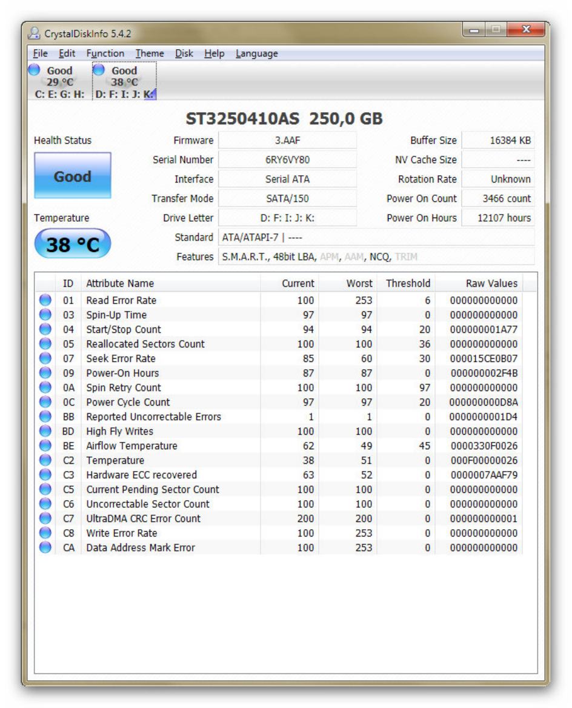Click the Features field listing S.M.A.R.T.
This screenshot has width=572, height=708.
pyautogui.click(x=376, y=257)
